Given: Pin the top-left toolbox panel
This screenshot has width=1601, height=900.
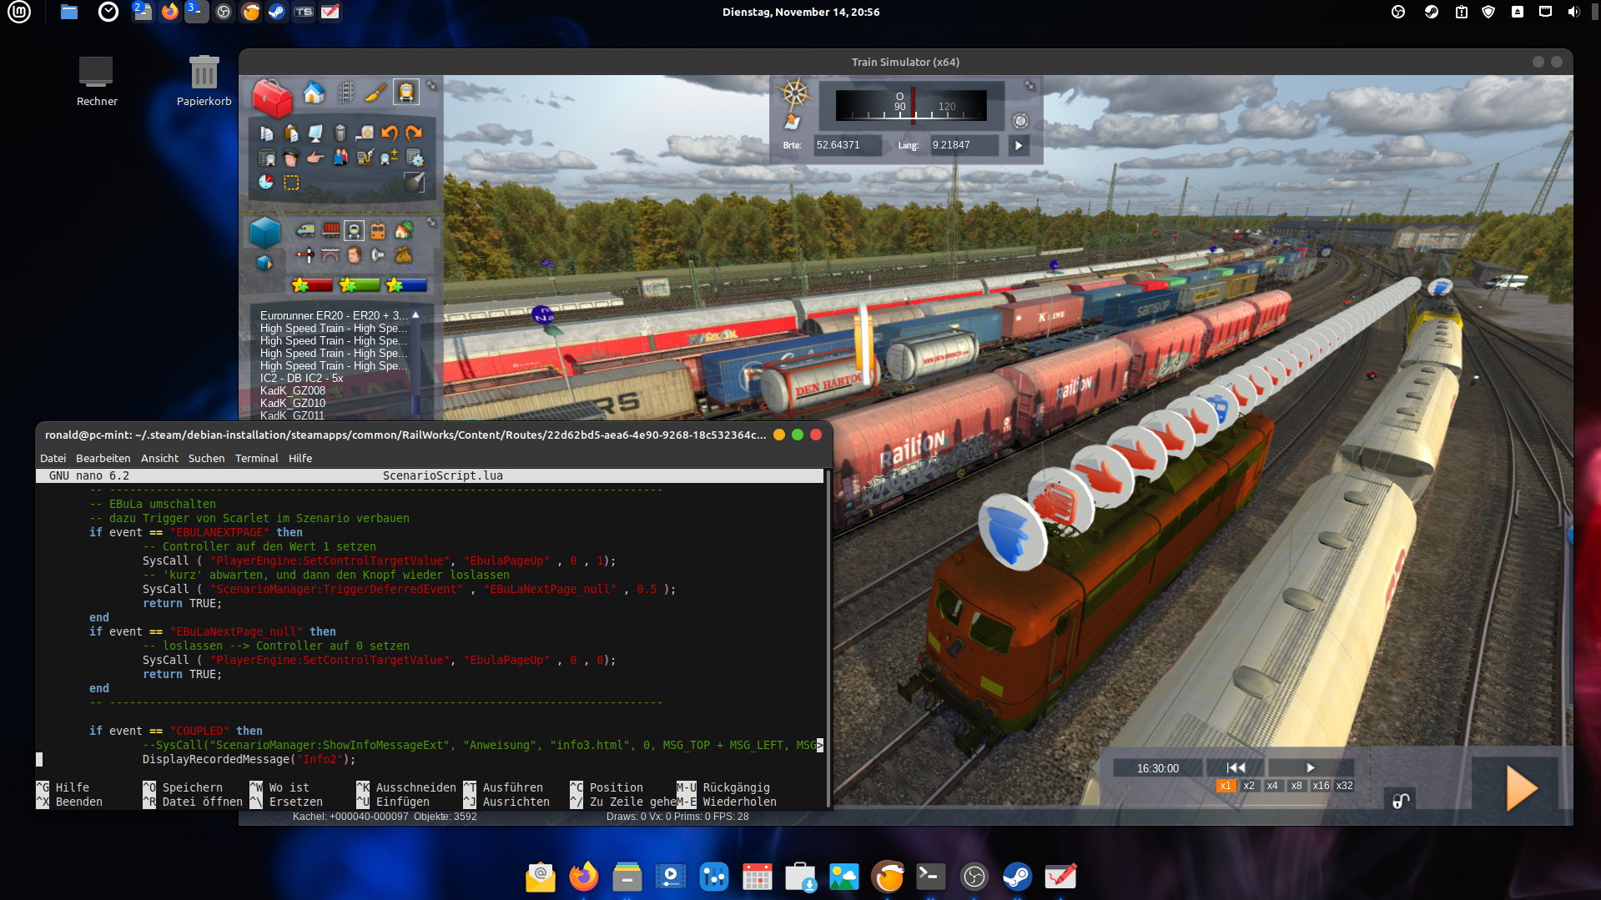Looking at the screenshot, I should coord(432,86).
